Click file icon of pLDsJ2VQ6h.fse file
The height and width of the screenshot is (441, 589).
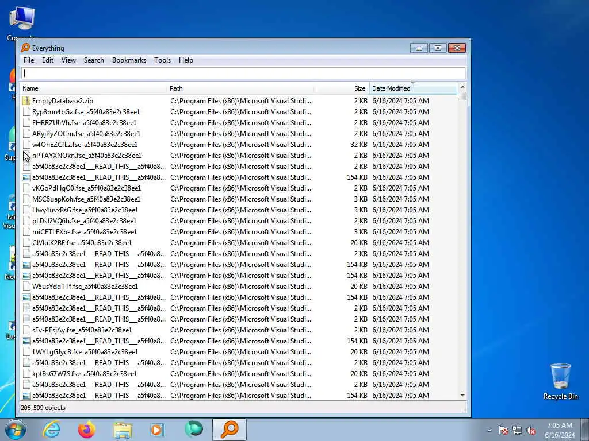[x=26, y=221]
